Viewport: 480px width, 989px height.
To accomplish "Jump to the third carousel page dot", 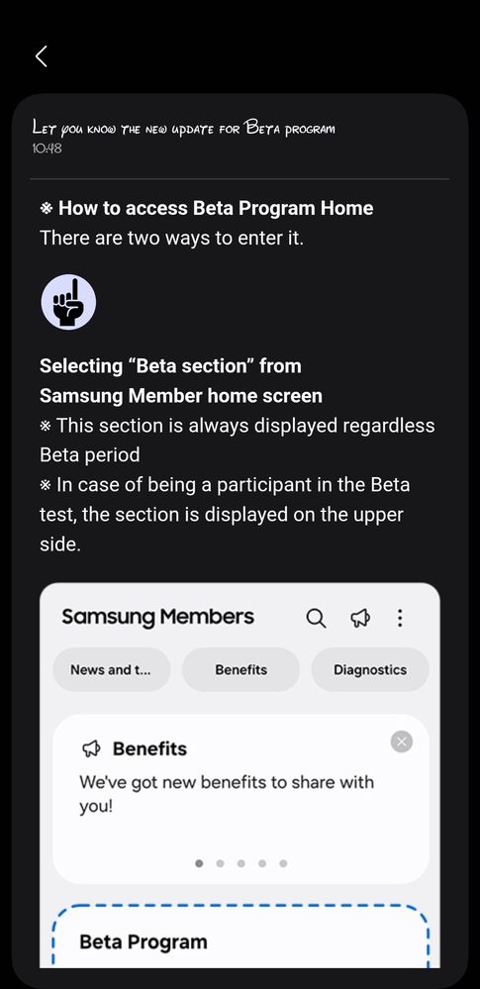I will point(240,863).
